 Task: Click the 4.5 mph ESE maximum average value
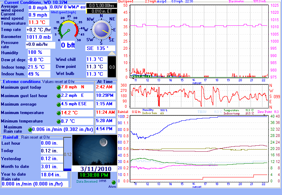(x=77, y=104)
